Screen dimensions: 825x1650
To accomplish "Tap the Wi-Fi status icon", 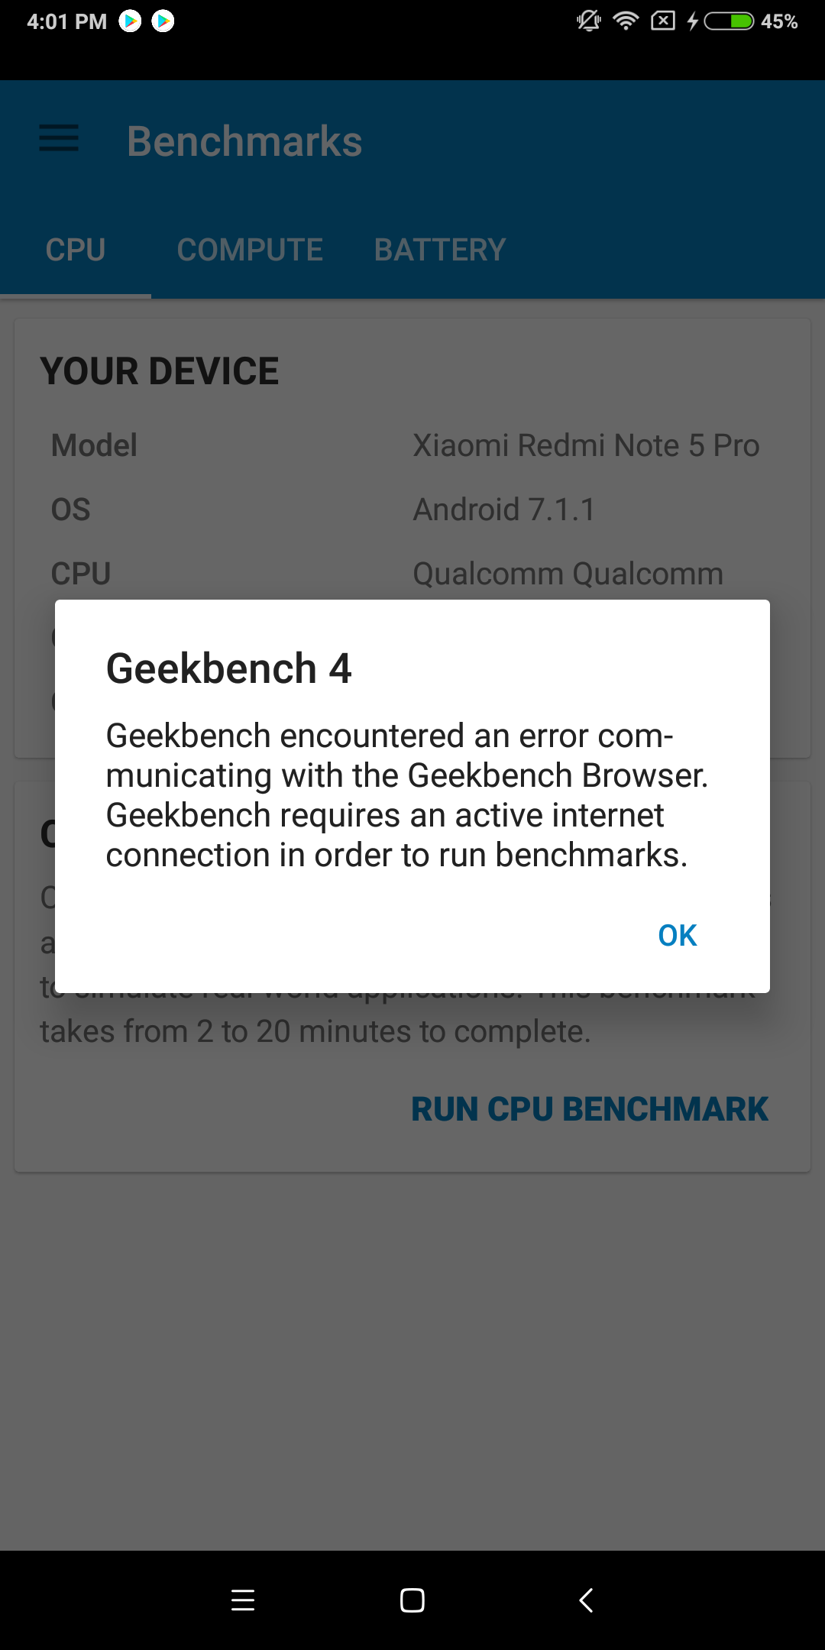I will pyautogui.click(x=626, y=21).
